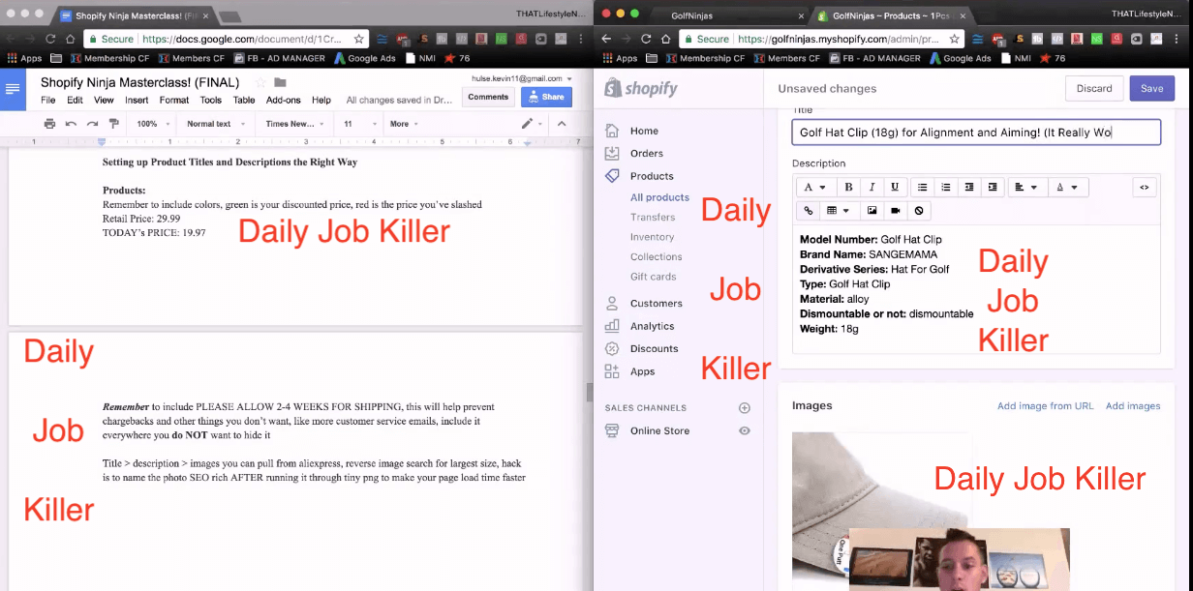Open the text formatting A dropdown in Shopify

click(814, 187)
